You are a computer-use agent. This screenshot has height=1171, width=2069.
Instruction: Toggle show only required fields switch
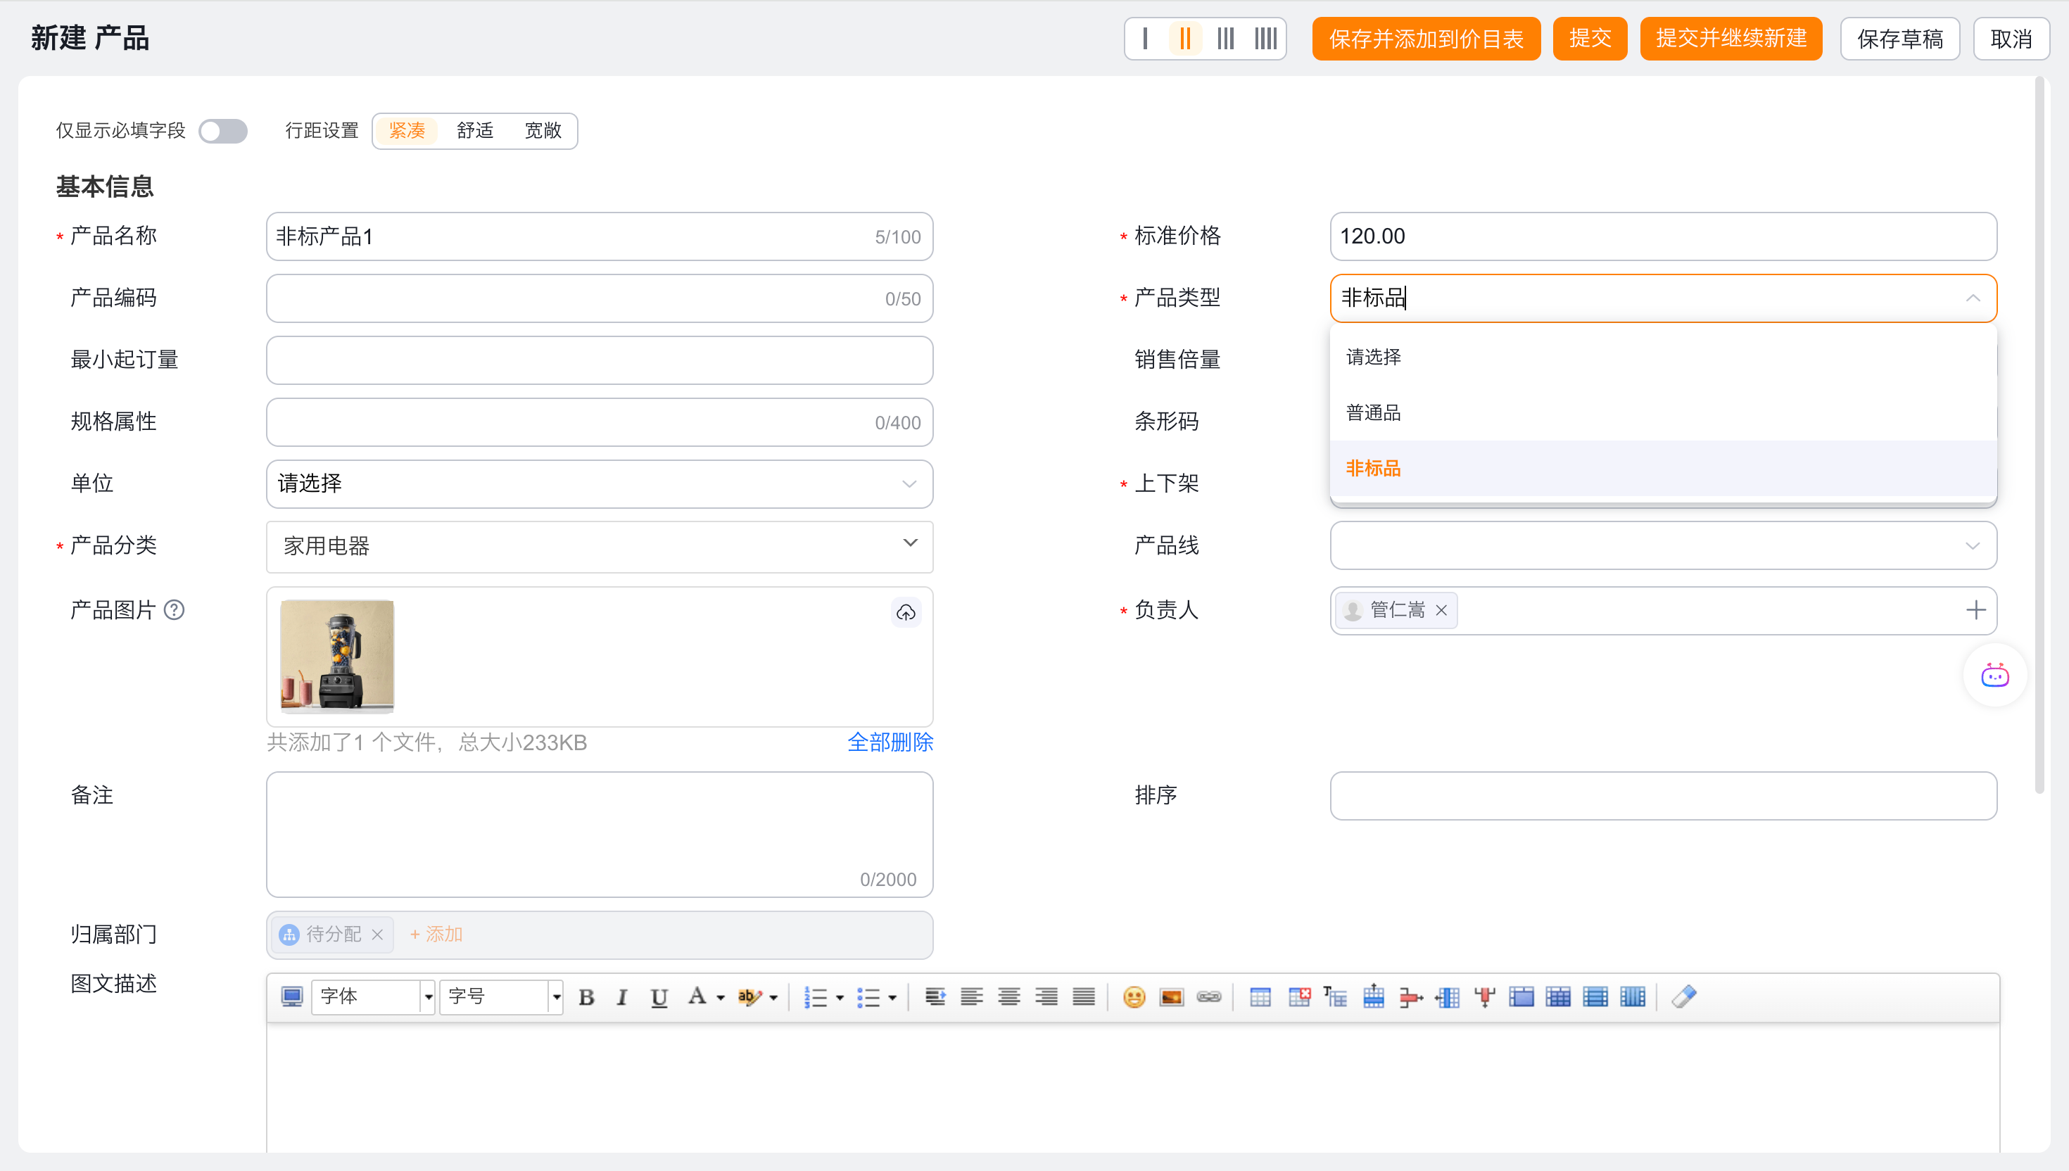point(223,131)
